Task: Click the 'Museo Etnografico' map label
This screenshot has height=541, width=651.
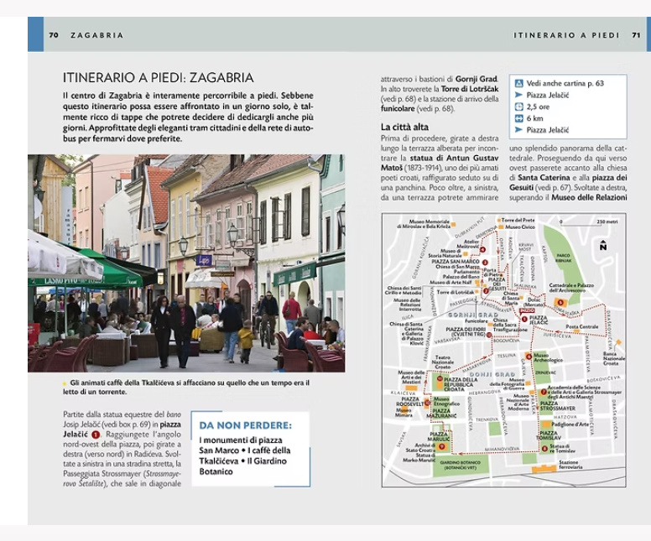Action: tap(447, 402)
